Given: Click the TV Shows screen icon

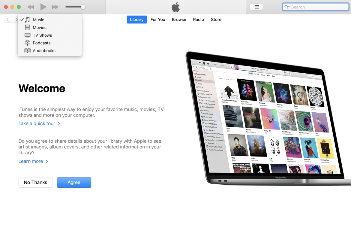Looking at the screenshot, I should click(27, 35).
